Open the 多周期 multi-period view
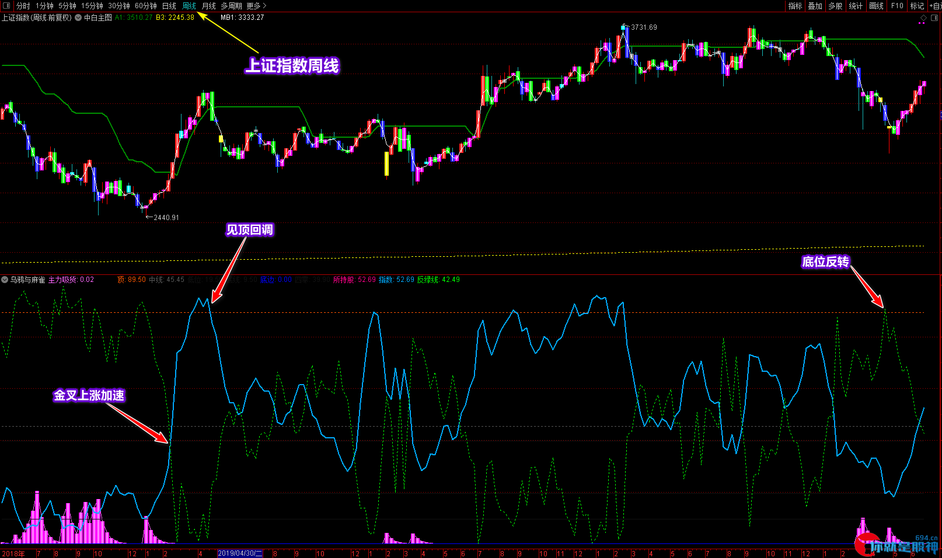 click(231, 6)
